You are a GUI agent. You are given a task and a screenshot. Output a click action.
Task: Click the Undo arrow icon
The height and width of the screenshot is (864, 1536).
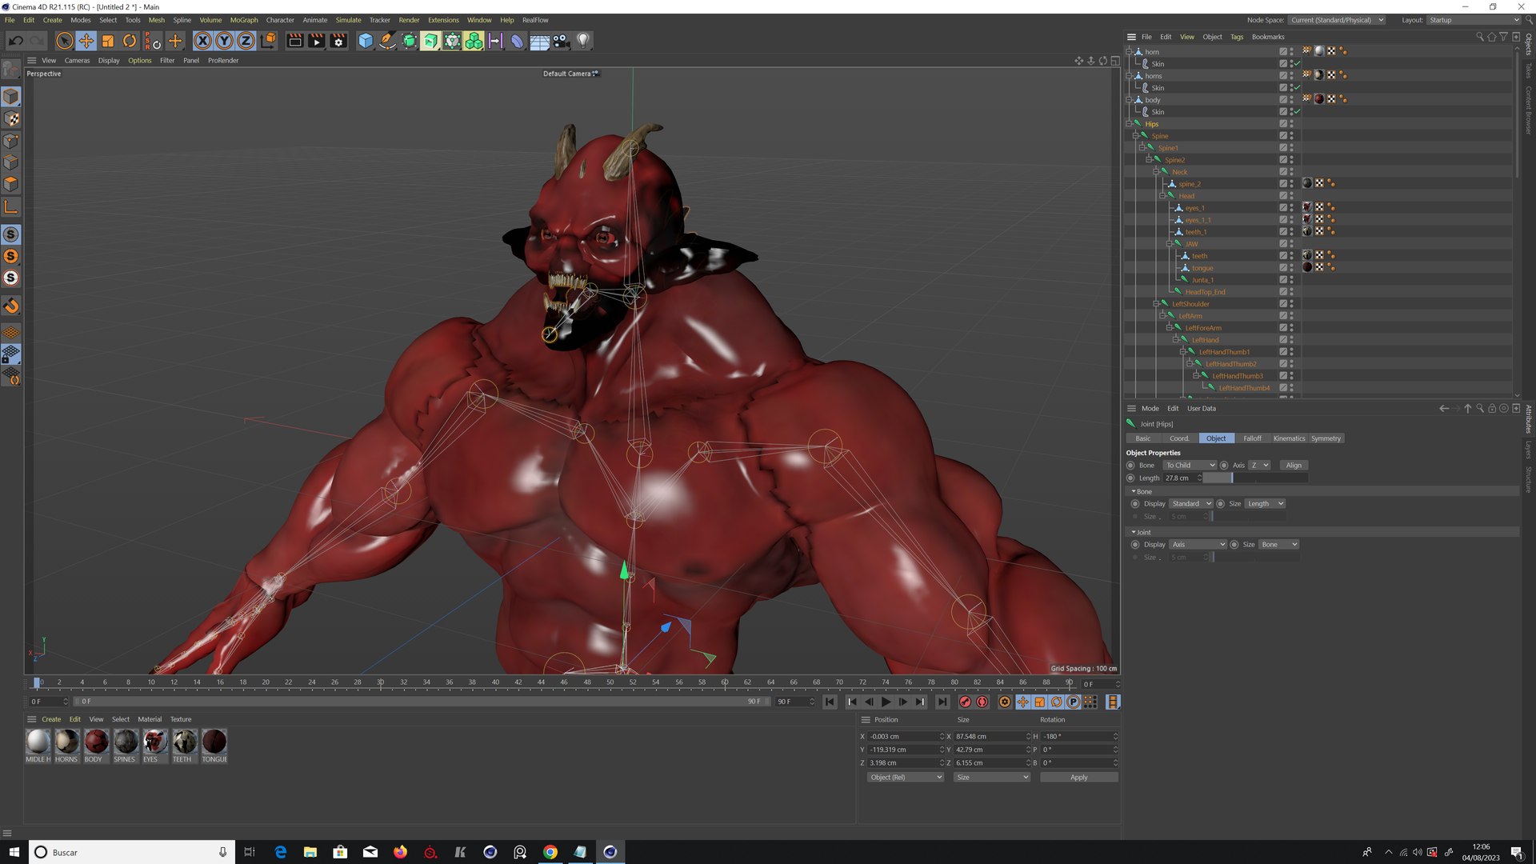tap(16, 41)
